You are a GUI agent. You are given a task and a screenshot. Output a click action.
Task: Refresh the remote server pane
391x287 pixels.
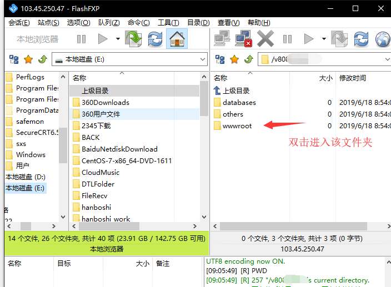(x=361, y=39)
